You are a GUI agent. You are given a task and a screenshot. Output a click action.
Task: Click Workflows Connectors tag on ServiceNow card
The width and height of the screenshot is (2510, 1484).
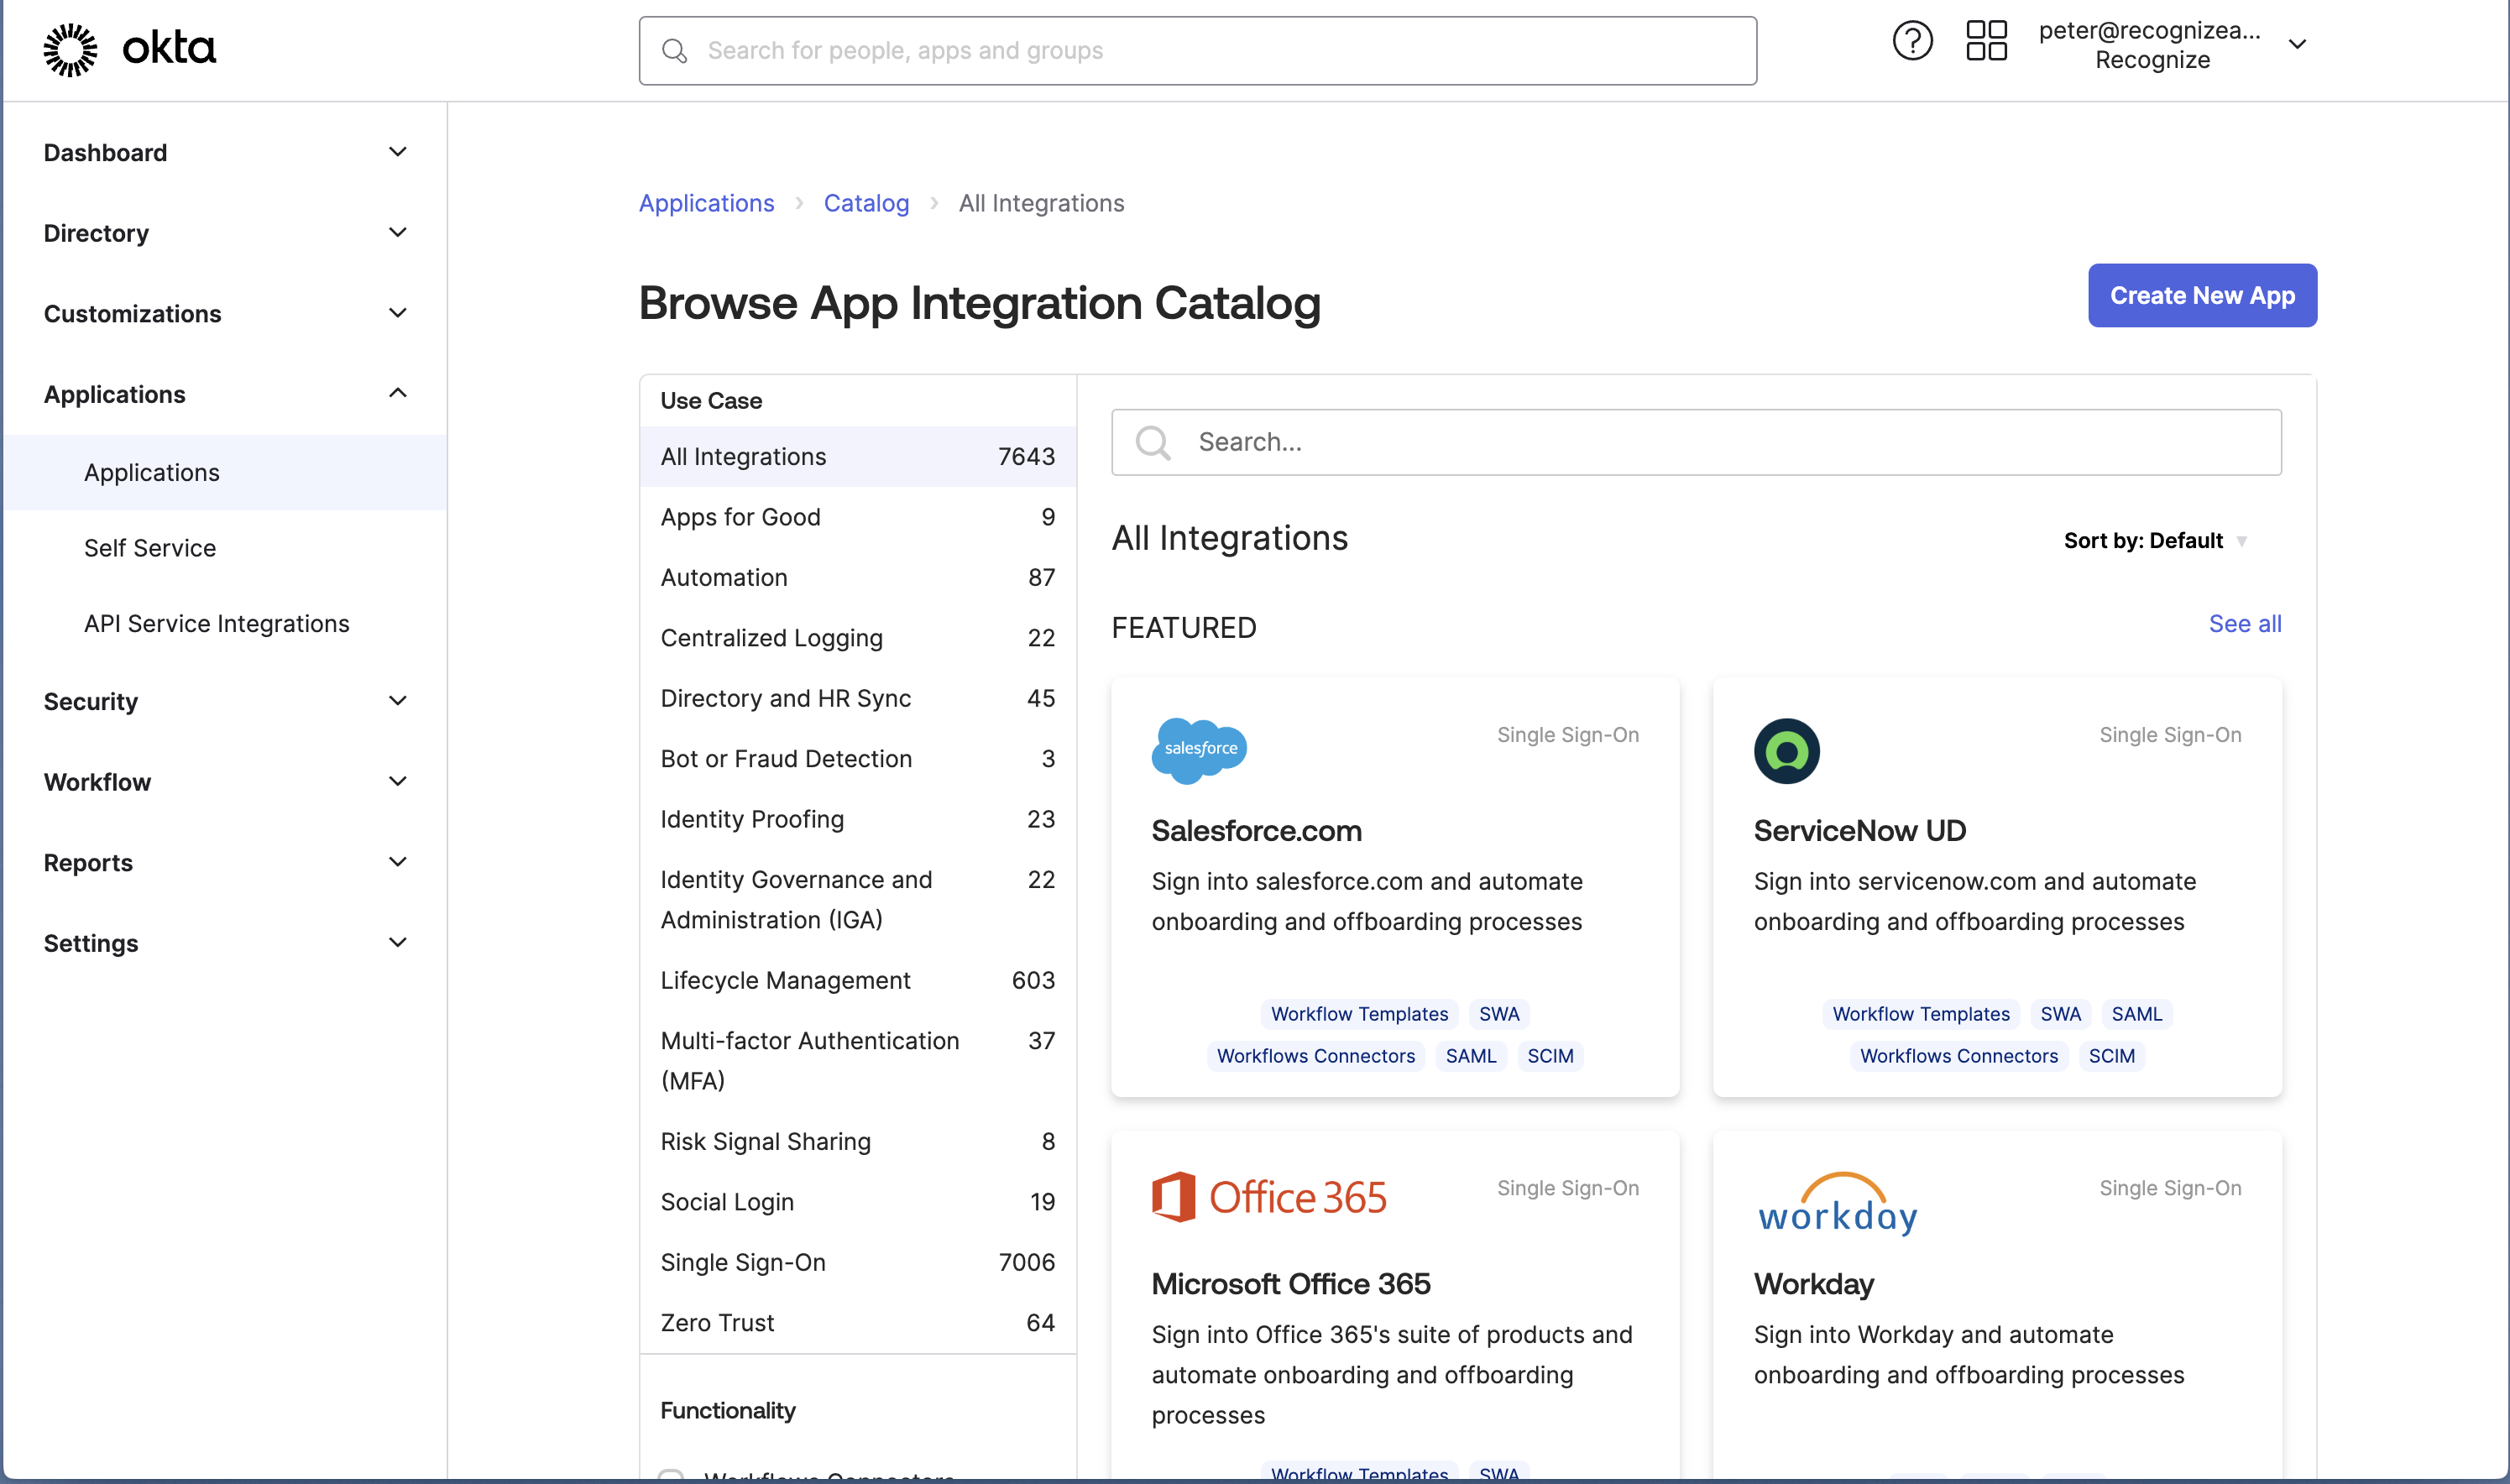tap(1958, 1056)
